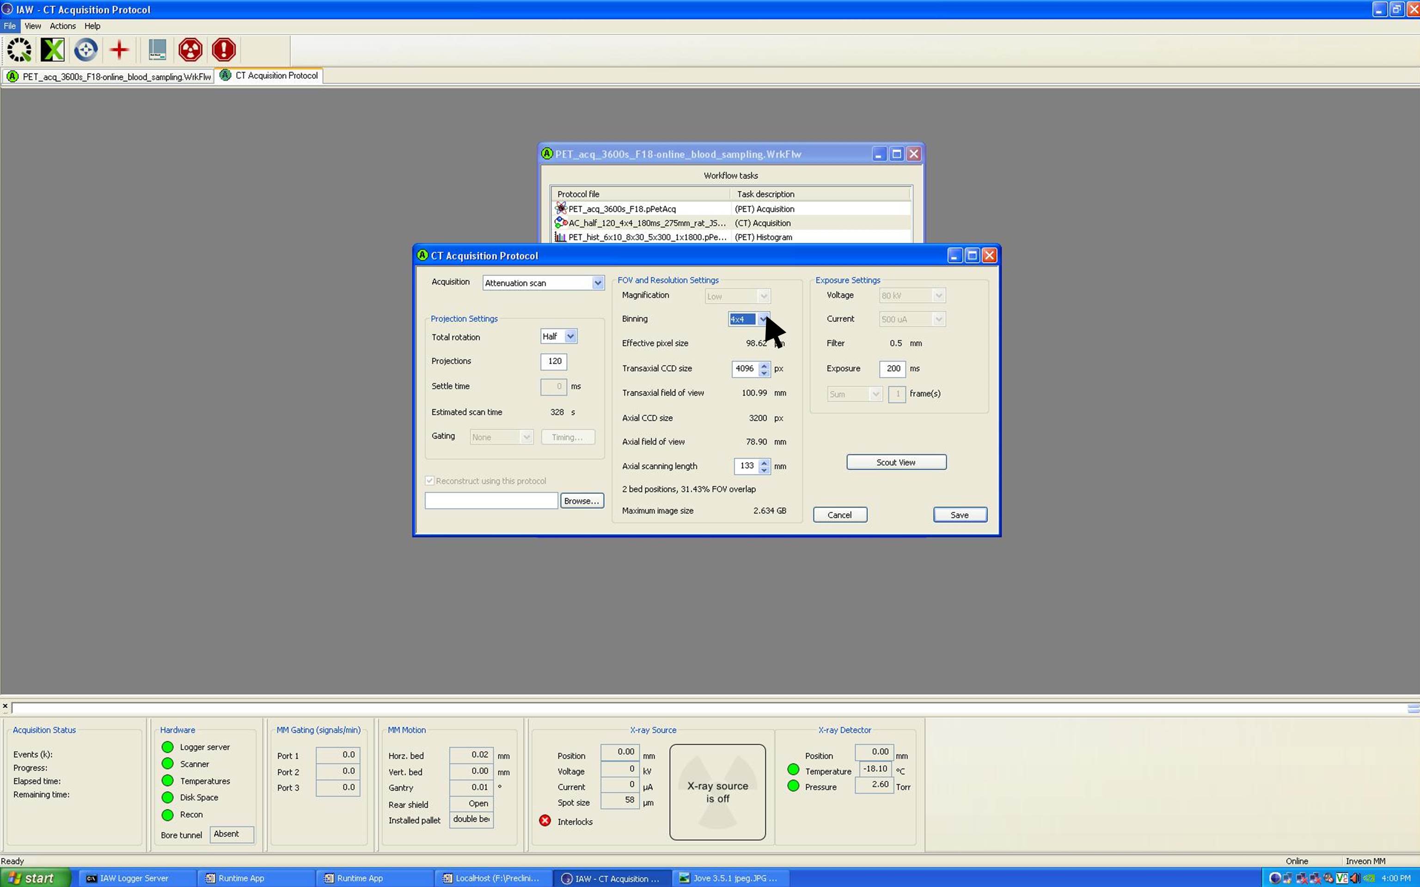This screenshot has height=887, width=1420.
Task: Click the PET detector ring toolbar icon
Action: click(x=19, y=50)
